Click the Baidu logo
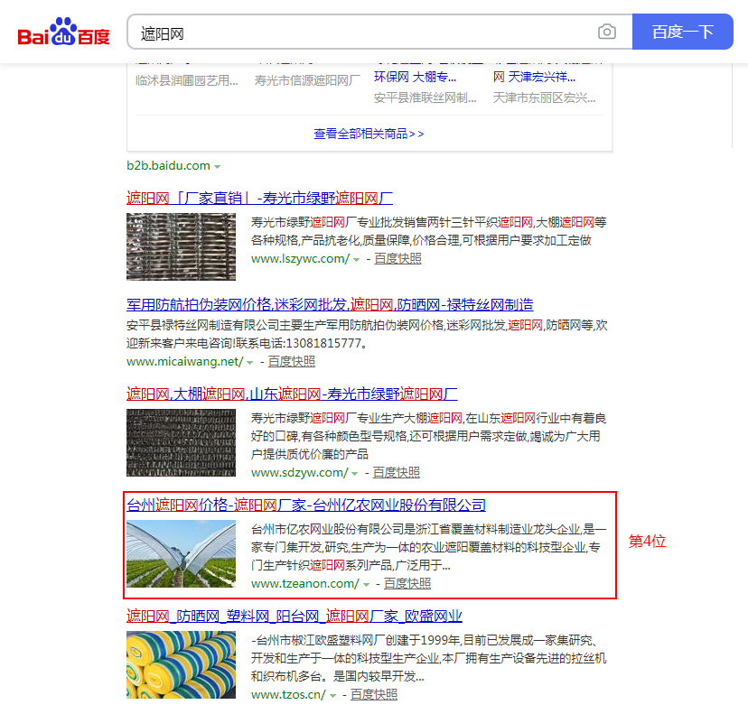The width and height of the screenshot is (748, 714). tap(63, 32)
